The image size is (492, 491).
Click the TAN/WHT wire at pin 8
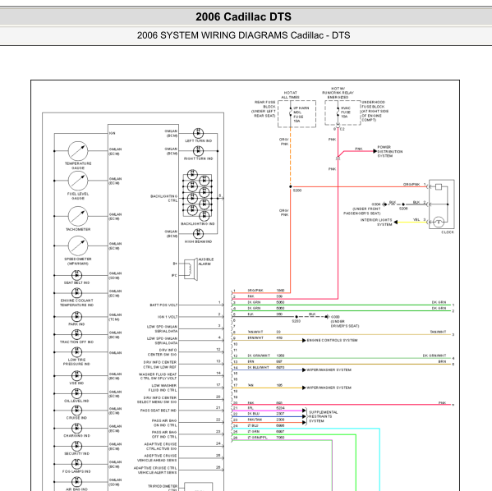342,334
